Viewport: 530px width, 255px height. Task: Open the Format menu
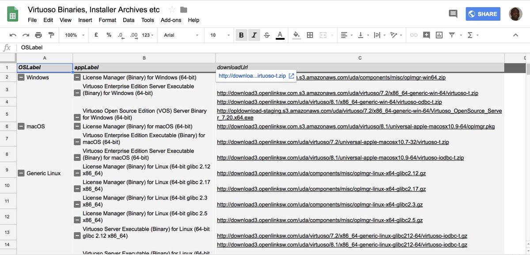pos(107,20)
